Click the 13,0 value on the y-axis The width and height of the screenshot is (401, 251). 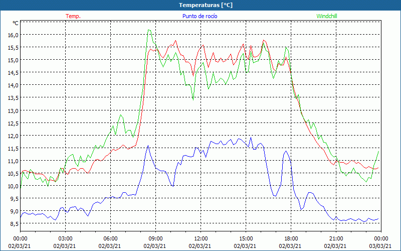tap(13, 111)
